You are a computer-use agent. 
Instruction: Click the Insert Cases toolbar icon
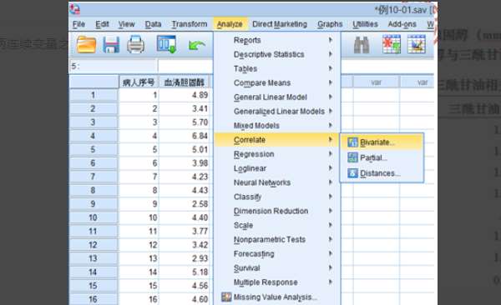392,44
